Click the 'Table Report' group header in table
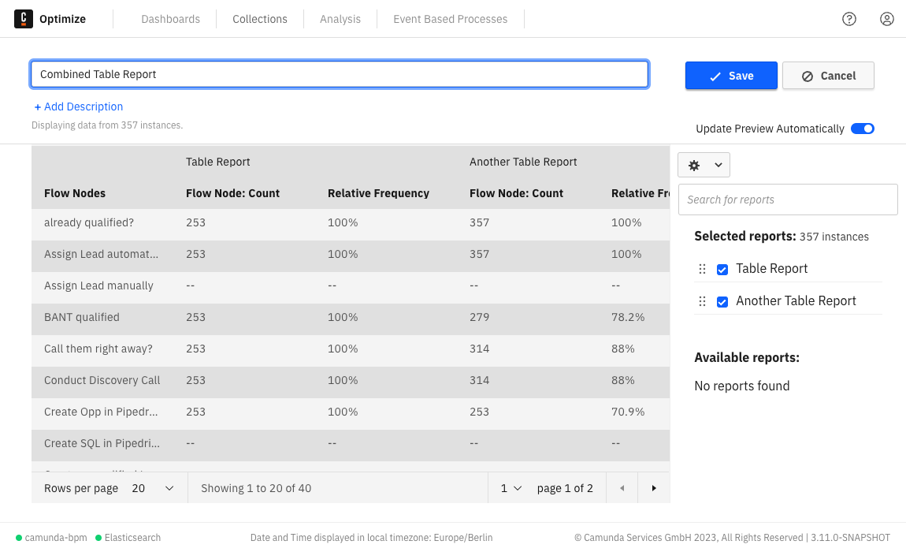 coord(217,162)
